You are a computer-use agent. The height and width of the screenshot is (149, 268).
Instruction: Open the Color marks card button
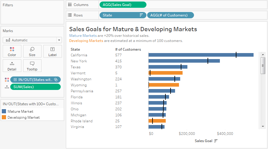[12, 51]
